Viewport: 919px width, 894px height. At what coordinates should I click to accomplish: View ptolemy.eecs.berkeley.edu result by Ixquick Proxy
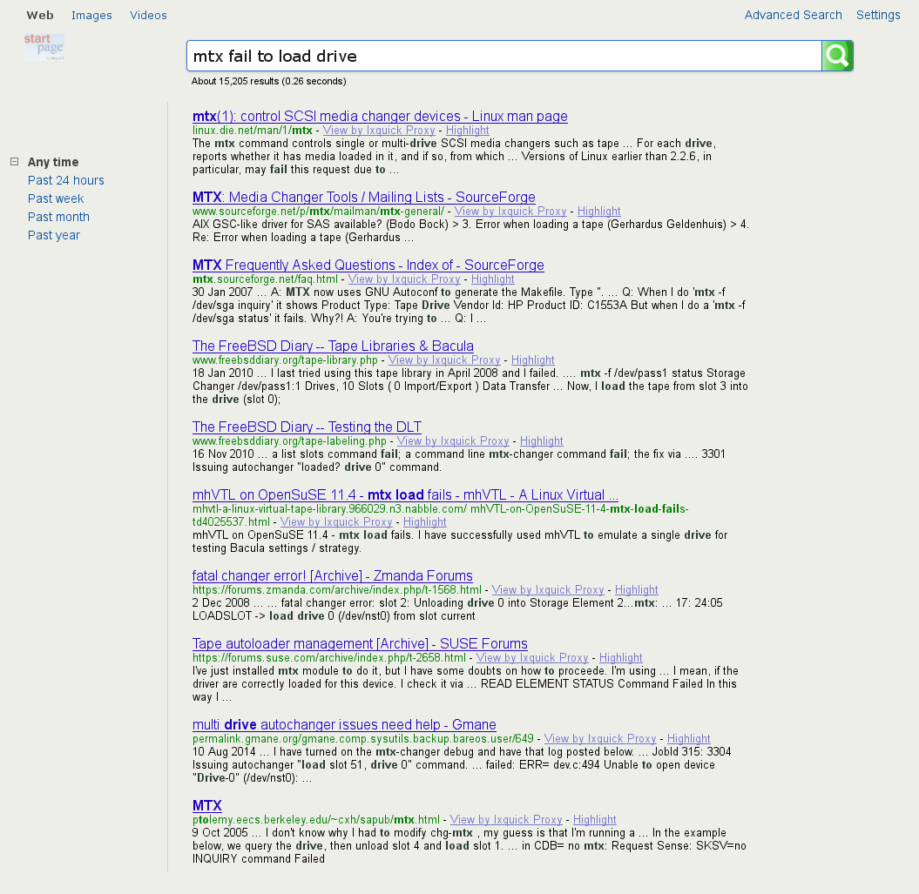tap(506, 819)
